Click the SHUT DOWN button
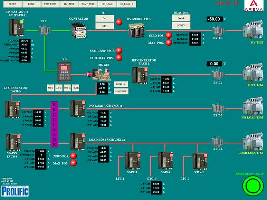The height and width of the screenshot is (200, 267). (50, 4)
